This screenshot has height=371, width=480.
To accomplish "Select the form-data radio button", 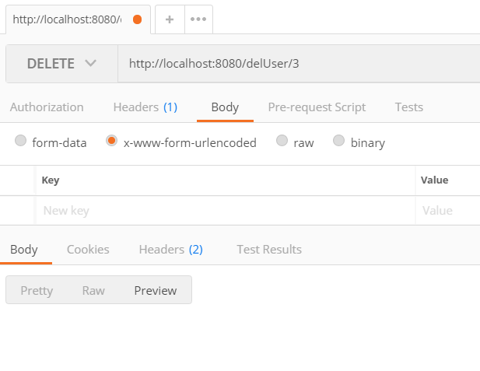I will [21, 142].
